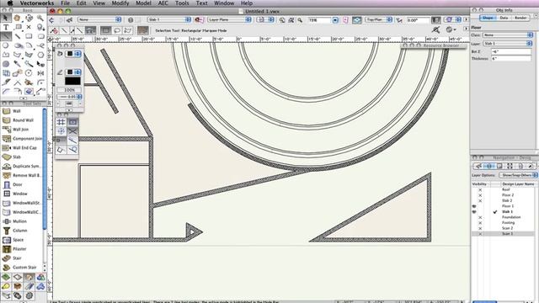Open the active layer dropdown showing Slab 1
The height and width of the screenshot is (303, 539).
click(169, 19)
